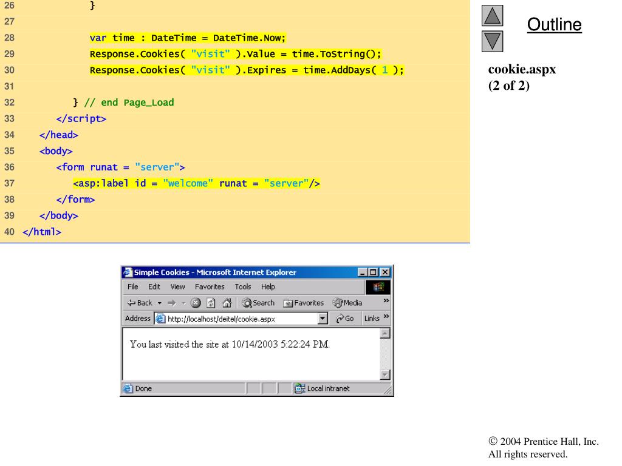622x466 pixels.
Task: Expand the toolbar overflow chevron
Action: [386, 301]
